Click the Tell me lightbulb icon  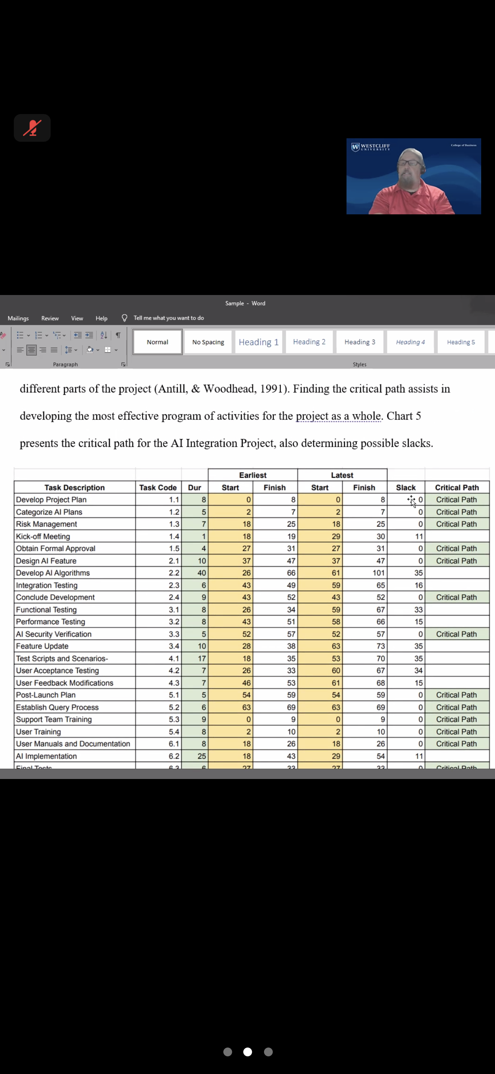(x=124, y=318)
